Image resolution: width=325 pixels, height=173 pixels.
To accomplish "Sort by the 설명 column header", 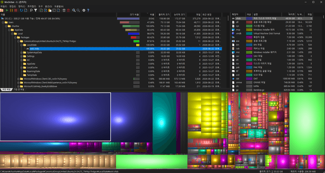I will pyautogui.click(x=267, y=14).
